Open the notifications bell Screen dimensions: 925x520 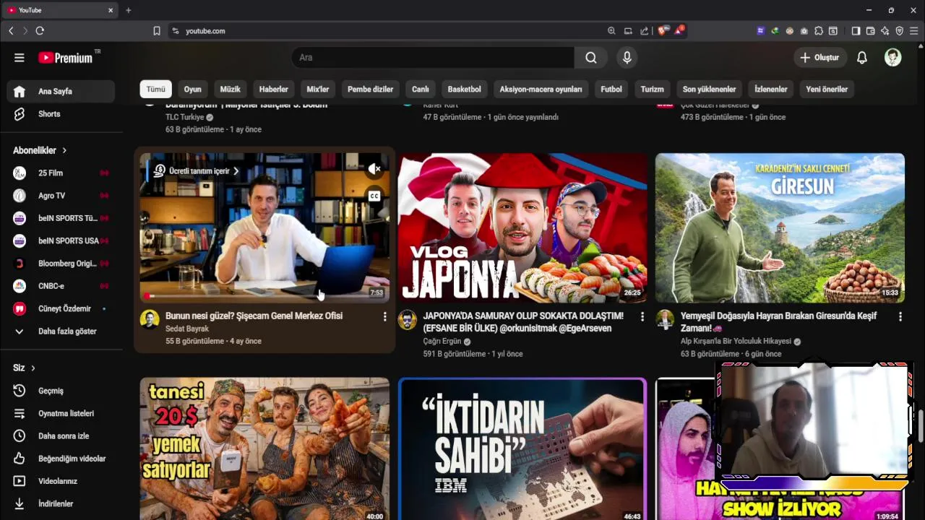pos(861,58)
